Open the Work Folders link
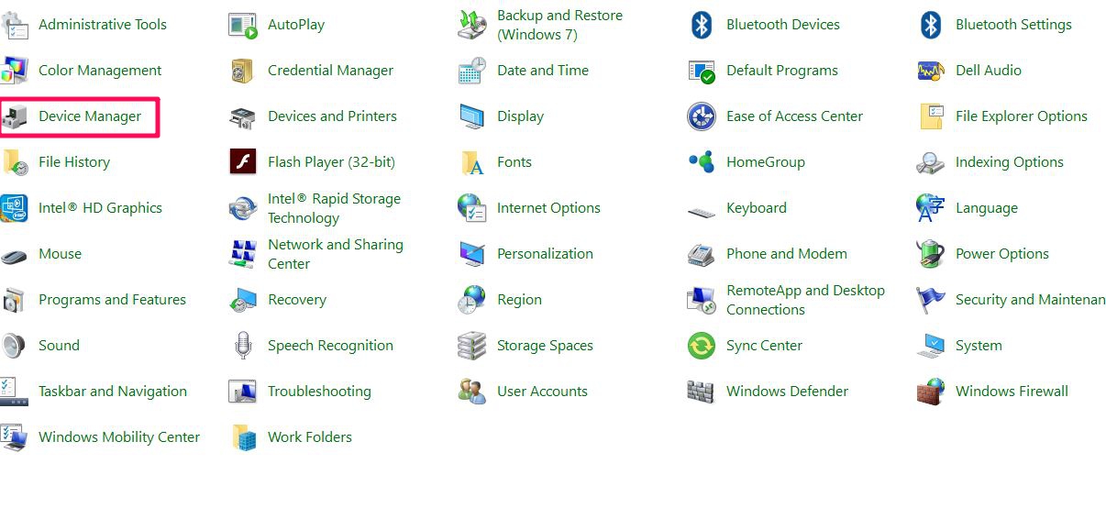 pyautogui.click(x=310, y=437)
